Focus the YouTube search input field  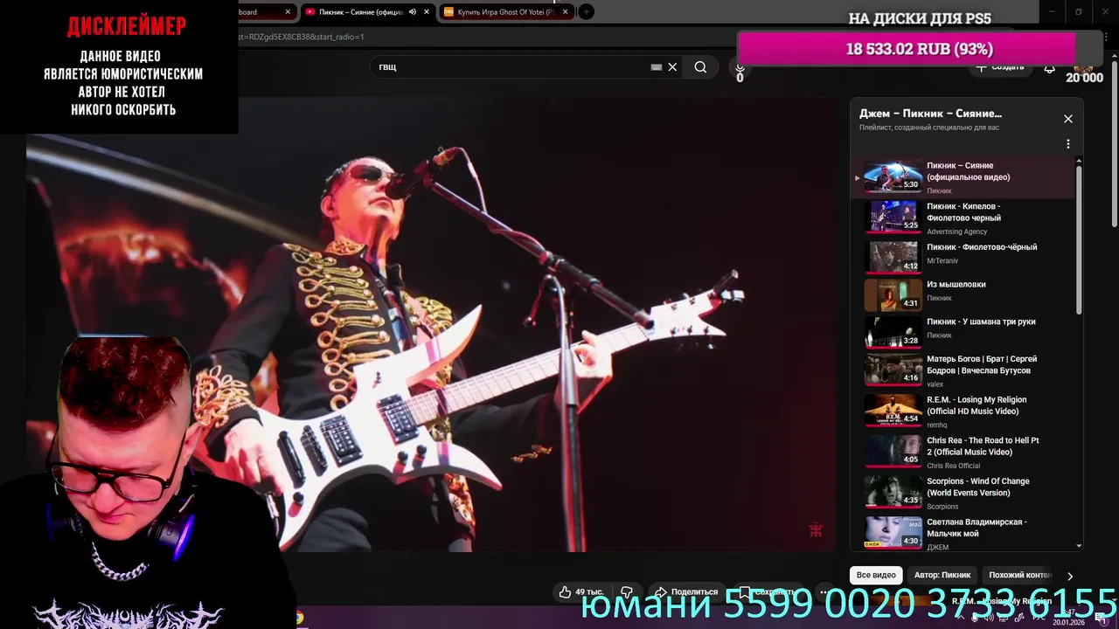[511, 67]
